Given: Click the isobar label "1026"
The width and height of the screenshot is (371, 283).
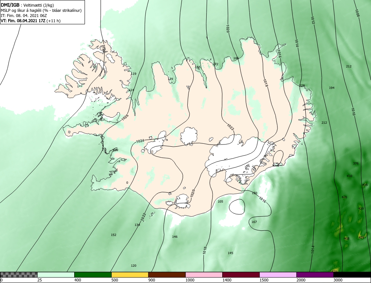Looking at the screenshot, I should pos(125,118).
